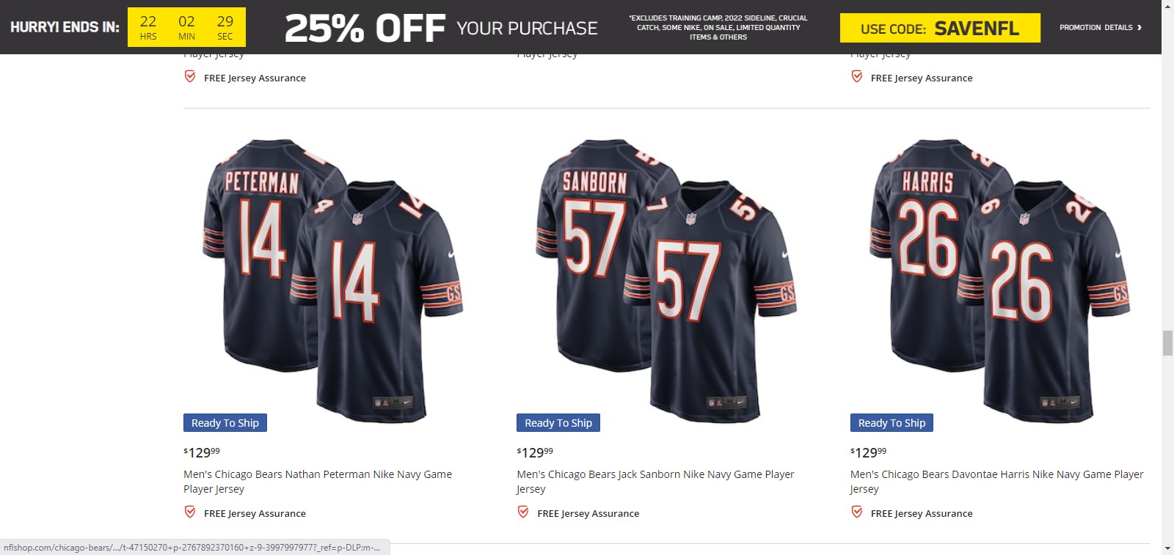Click Peterman row Jersey Assurance shield icon
The height and width of the screenshot is (555, 1174).
tap(190, 512)
